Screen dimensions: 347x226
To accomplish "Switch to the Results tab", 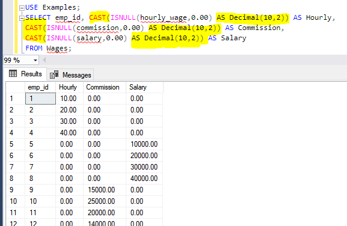I will click(25, 74).
